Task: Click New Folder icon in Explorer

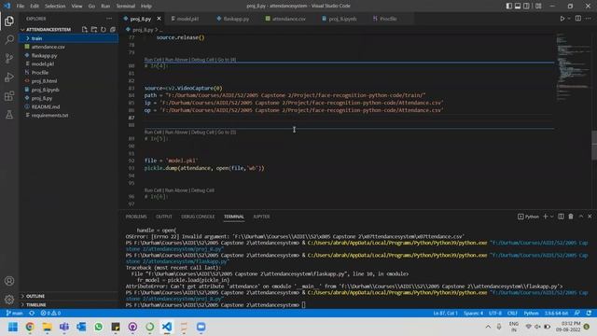Action: [x=94, y=29]
